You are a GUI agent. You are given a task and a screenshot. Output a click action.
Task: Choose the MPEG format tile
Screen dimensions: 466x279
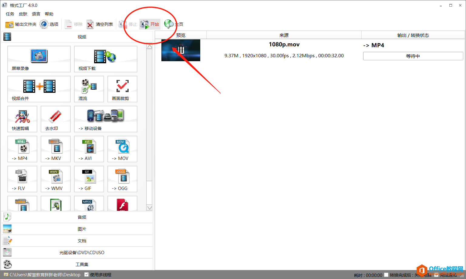tap(89, 204)
